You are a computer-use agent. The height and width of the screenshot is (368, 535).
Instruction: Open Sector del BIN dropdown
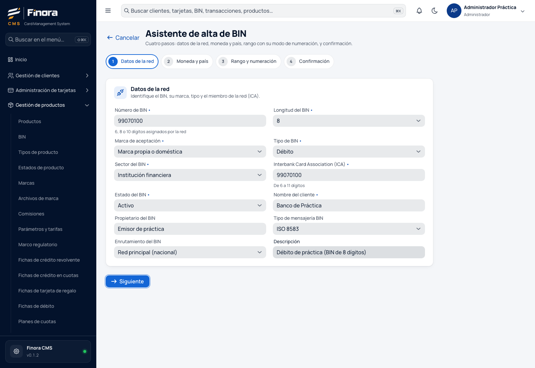tap(190, 175)
